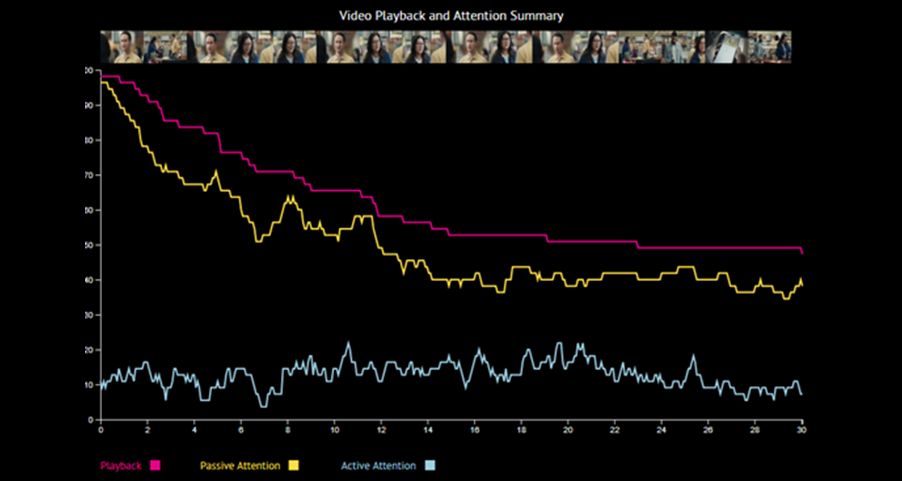
Task: Select the first thumbnail in the video strip
Action: (121, 47)
